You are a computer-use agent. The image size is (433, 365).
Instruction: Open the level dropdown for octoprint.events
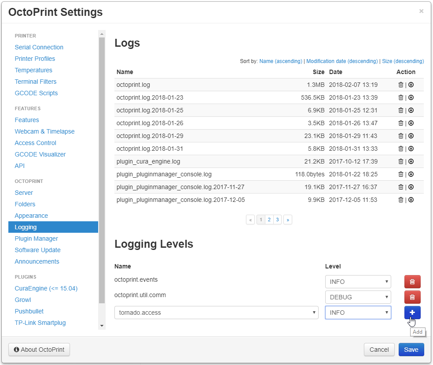point(358,281)
